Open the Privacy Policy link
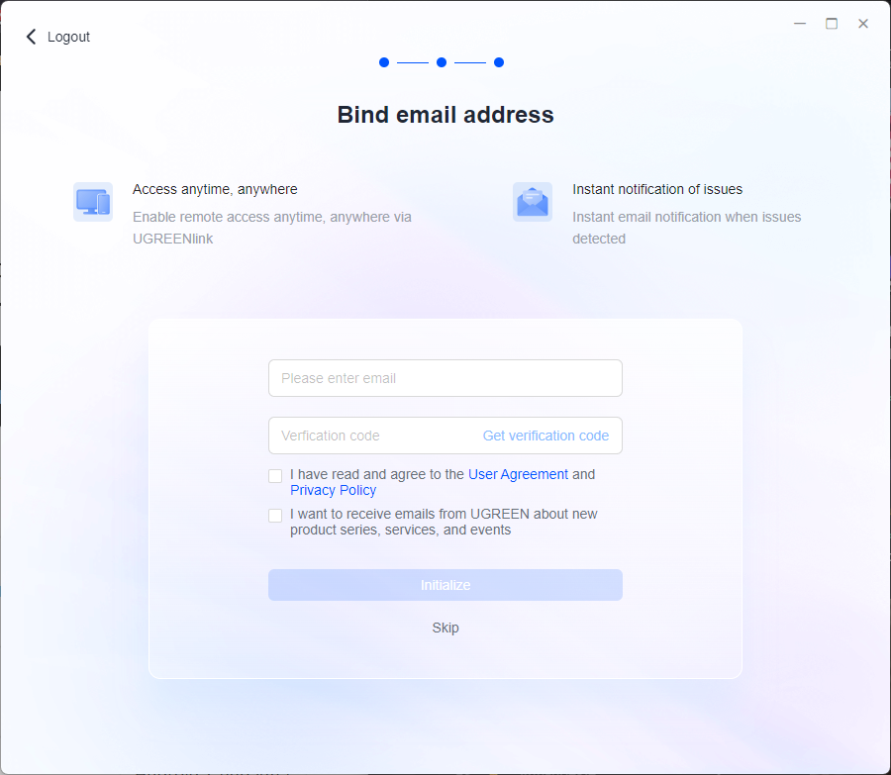Image resolution: width=891 pixels, height=775 pixels. (333, 490)
